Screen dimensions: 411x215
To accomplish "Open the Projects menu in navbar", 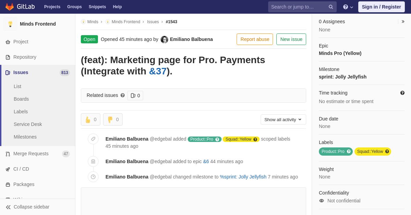I will tap(52, 7).
